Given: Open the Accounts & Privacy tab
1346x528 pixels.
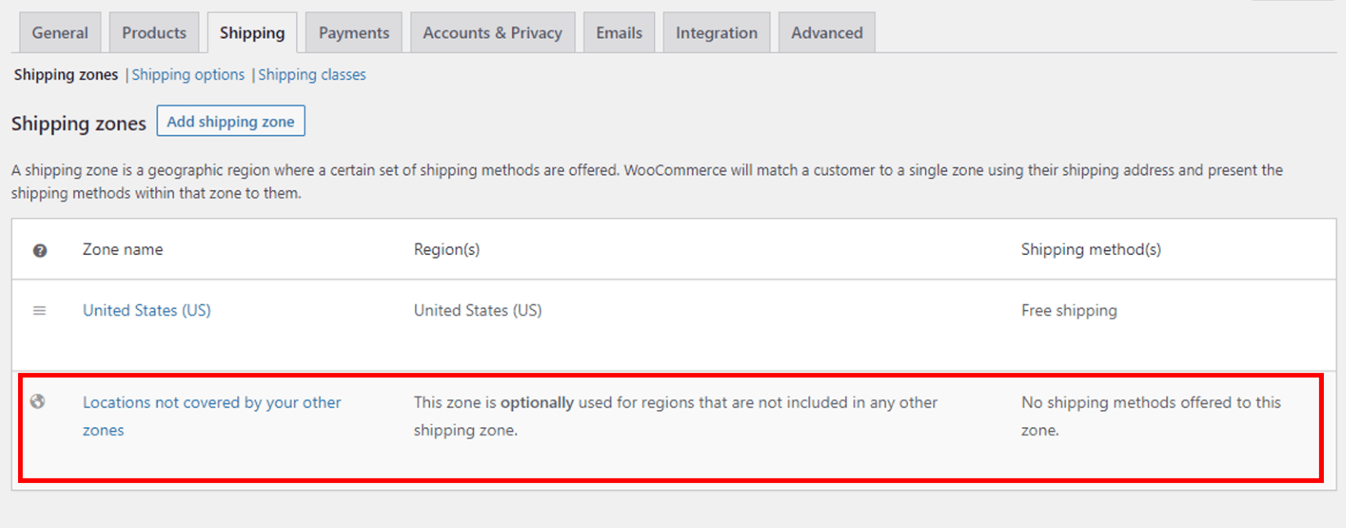Looking at the screenshot, I should tap(492, 32).
